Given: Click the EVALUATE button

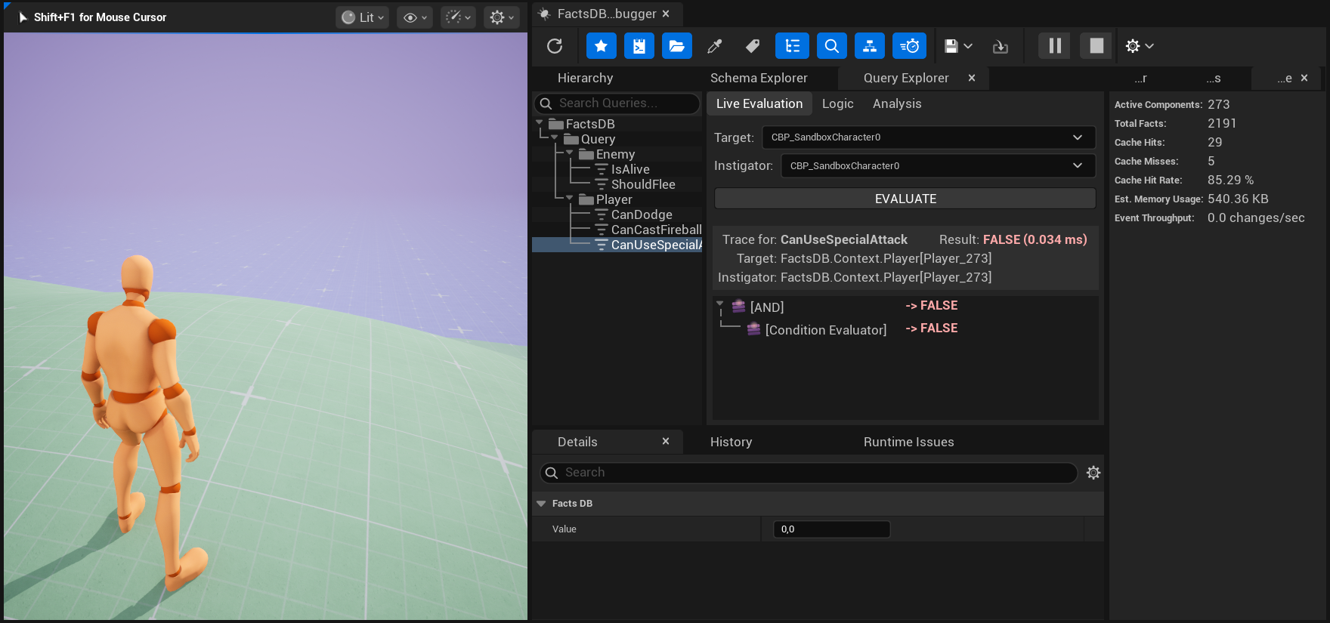Looking at the screenshot, I should tap(905, 199).
